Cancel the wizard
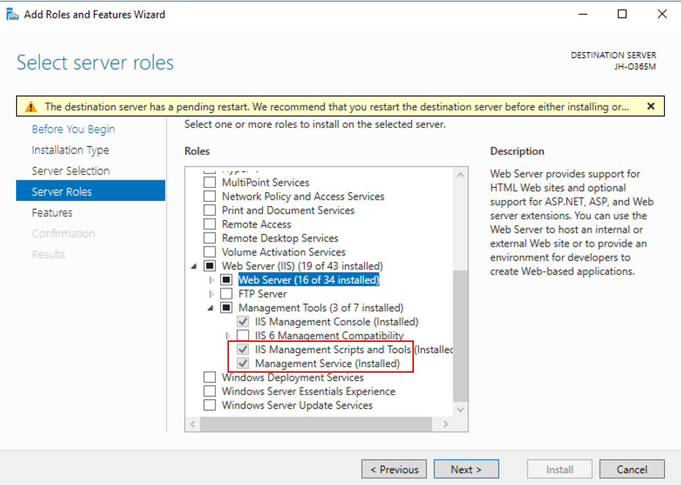 coord(632,469)
